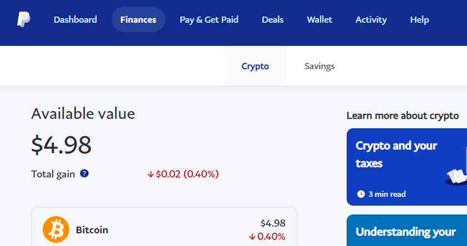Click the orange Bitcoin icon

click(56, 229)
